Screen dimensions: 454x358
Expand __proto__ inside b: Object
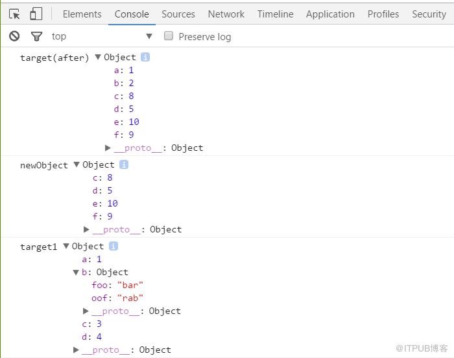pos(86,311)
